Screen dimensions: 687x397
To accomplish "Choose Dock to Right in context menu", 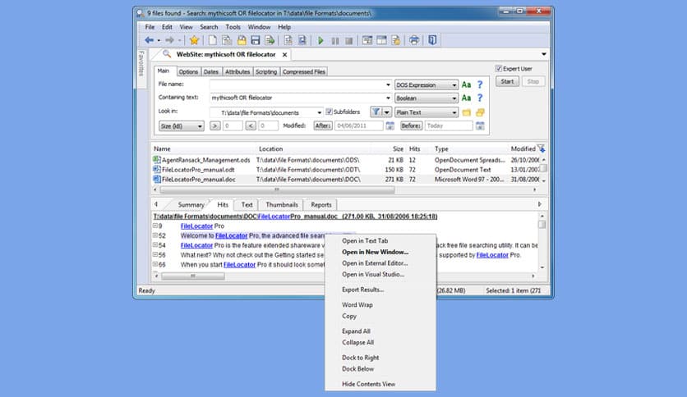I will [x=360, y=358].
